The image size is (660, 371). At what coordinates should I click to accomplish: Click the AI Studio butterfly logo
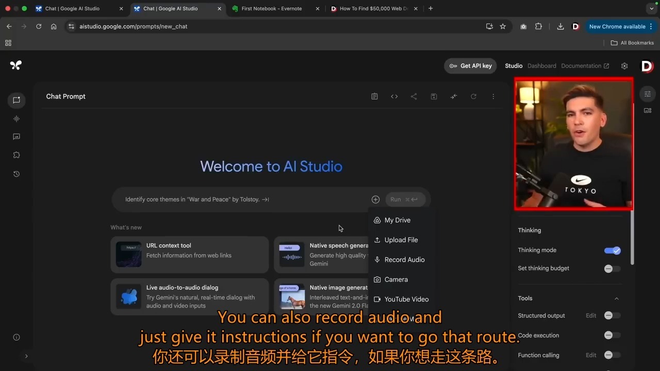tap(16, 65)
